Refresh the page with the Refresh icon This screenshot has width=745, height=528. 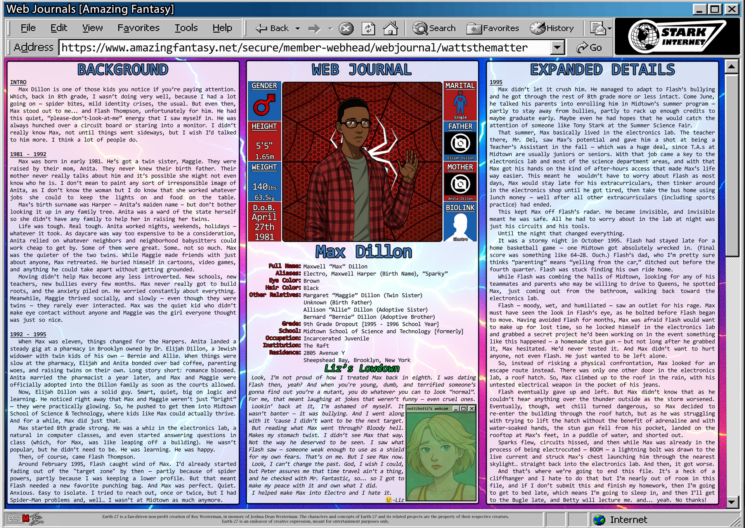[x=368, y=28]
